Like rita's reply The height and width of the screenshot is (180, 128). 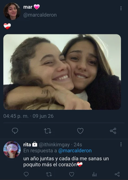pos(71,174)
